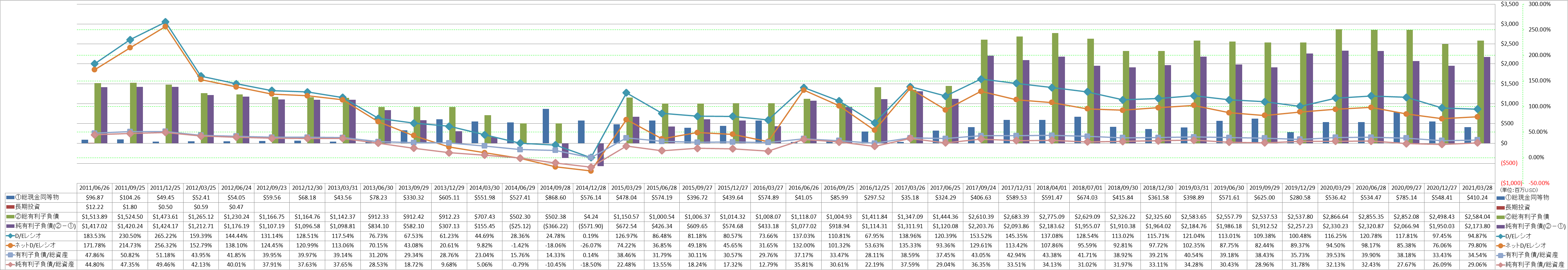Select the cell showing $4.24
Viewport: 1568px width, 270px height.
[591, 217]
